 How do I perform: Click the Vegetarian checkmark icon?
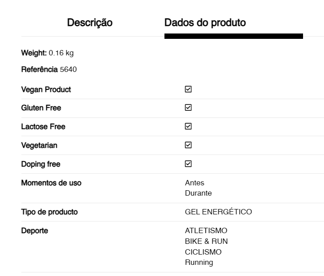pyautogui.click(x=188, y=145)
